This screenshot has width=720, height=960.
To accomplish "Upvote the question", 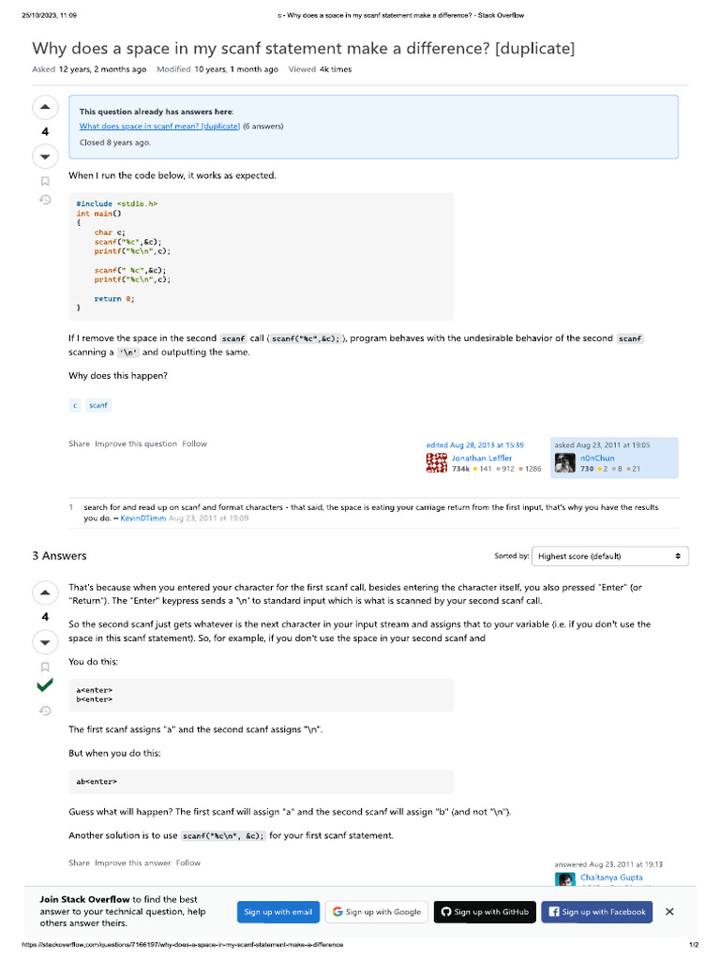I will coord(45,107).
